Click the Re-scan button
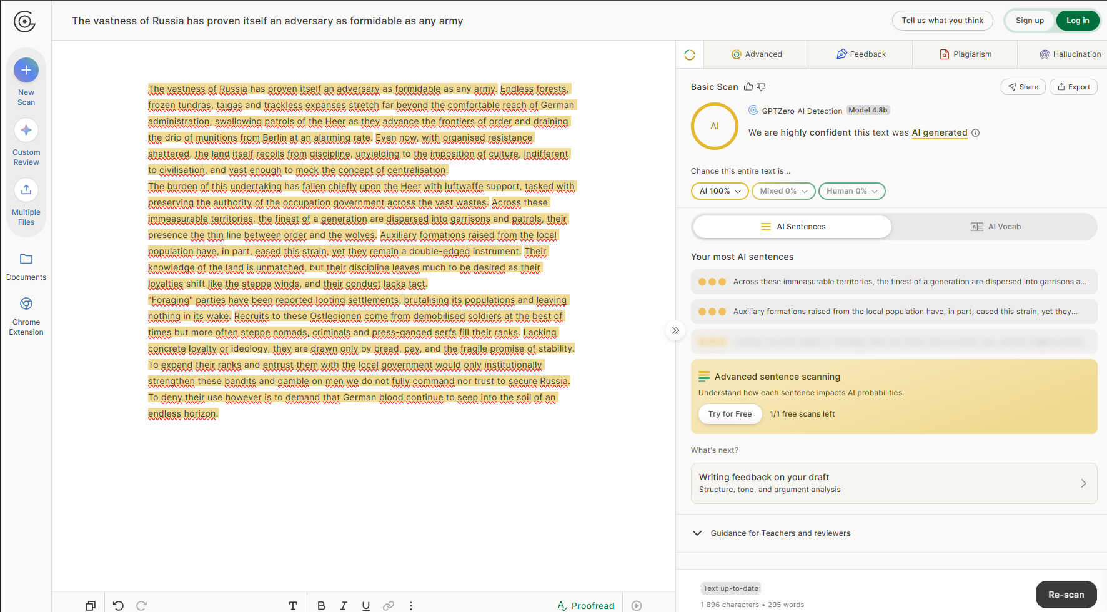Image resolution: width=1107 pixels, height=612 pixels. 1066,595
